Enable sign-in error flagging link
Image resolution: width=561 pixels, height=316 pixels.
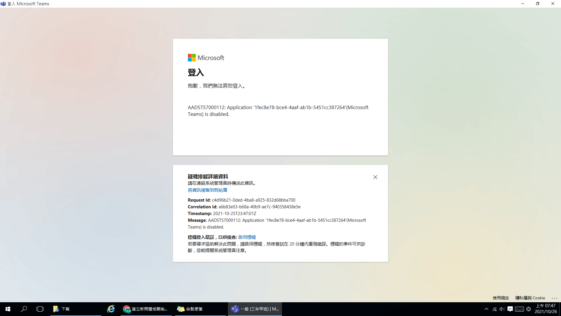(x=247, y=237)
